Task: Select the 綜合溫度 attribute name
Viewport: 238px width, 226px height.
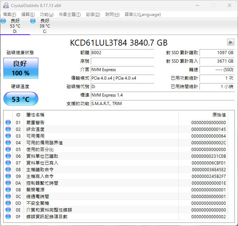Action: tap(35, 129)
